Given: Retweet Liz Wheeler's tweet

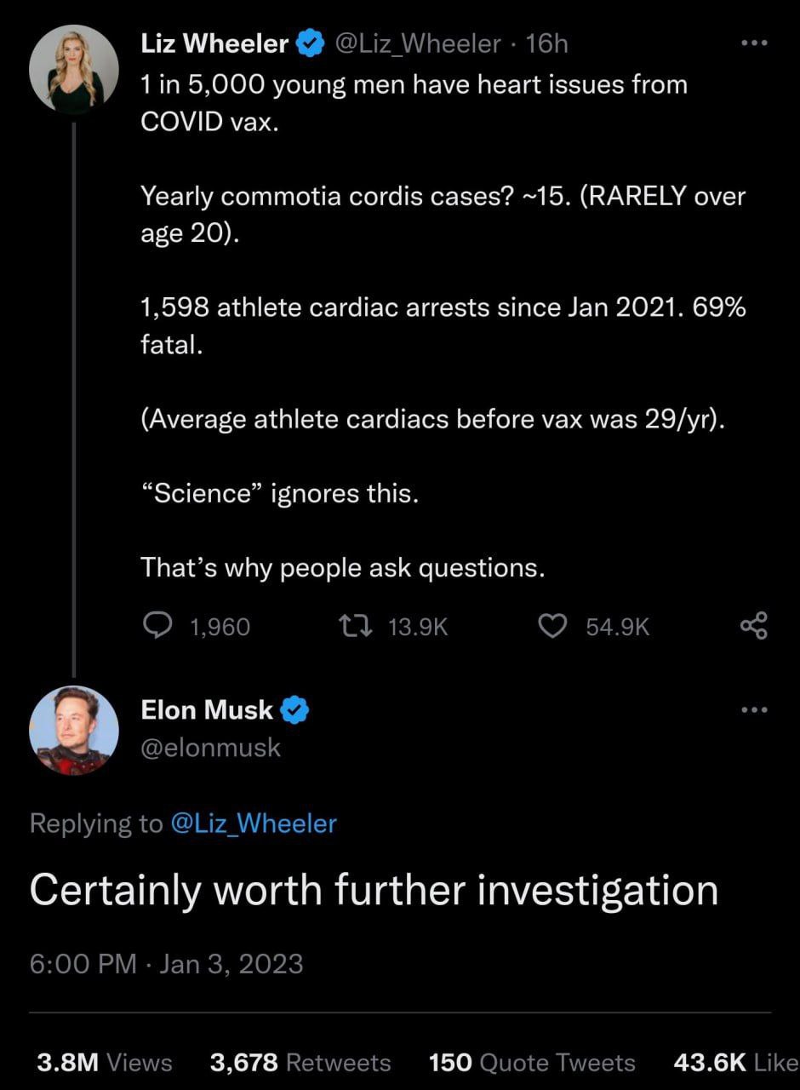Looking at the screenshot, I should 355,627.
